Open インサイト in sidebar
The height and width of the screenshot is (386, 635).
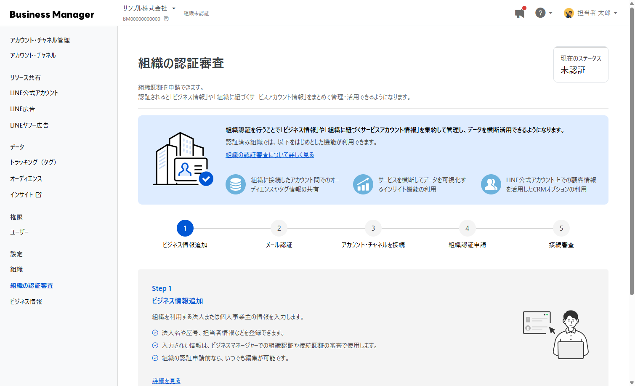[21, 195]
